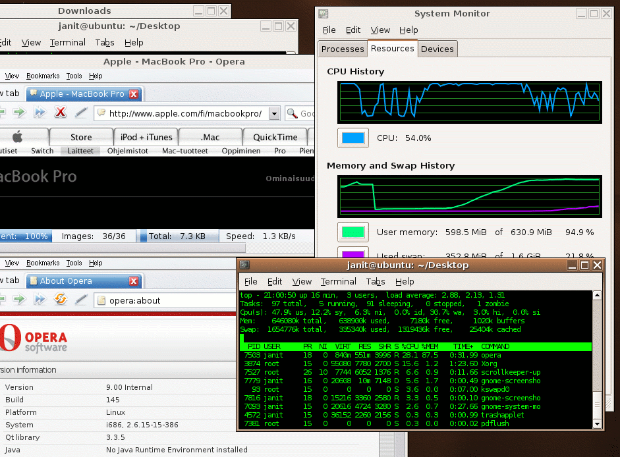Expand the apple.com address bar dropdown

pos(274,113)
